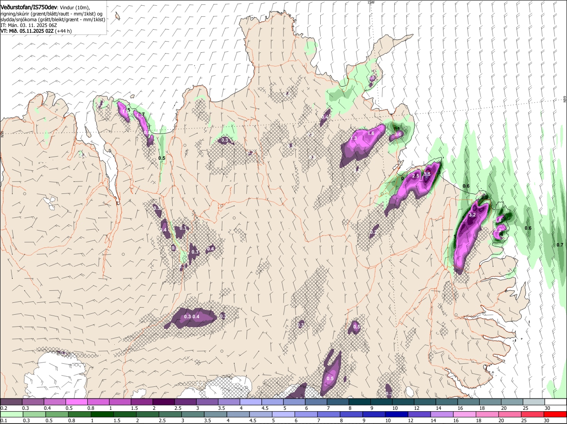
Task: Click the "15W" longitude label on the map
Action: (x=371, y=2)
